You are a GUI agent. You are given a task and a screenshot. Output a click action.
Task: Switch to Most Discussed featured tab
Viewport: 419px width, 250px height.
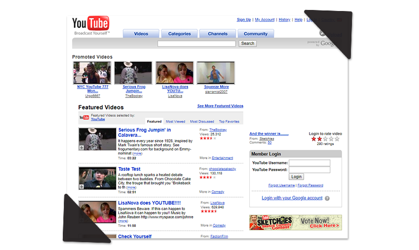tap(202, 122)
